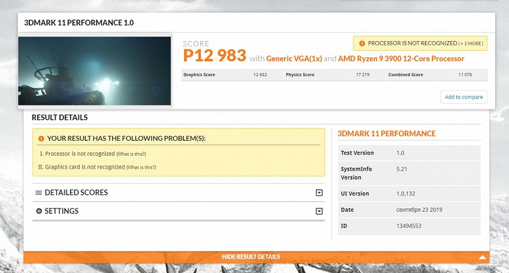Click the ID label in info table
Screen dimensions: 509x273
tap(344, 226)
